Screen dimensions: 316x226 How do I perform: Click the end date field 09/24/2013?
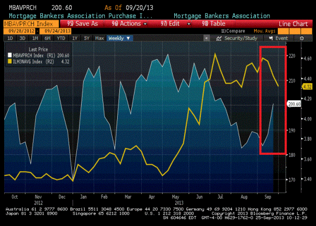point(55,31)
